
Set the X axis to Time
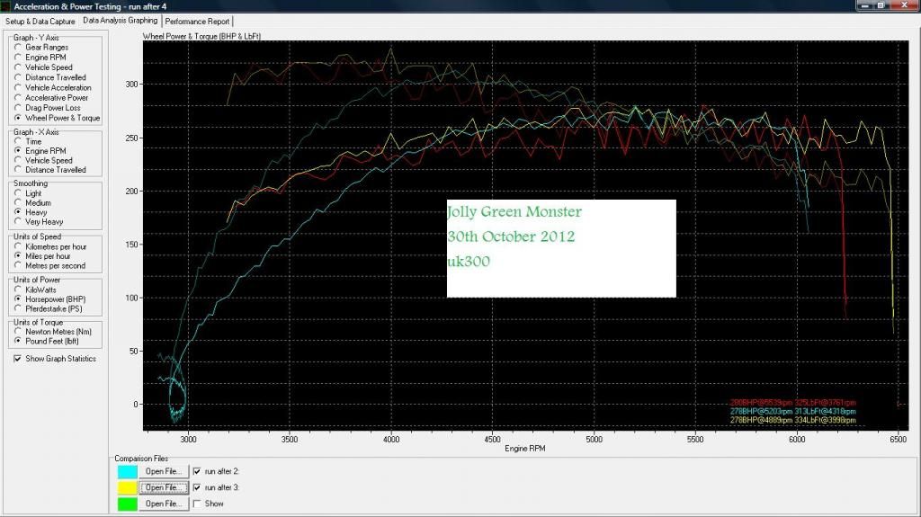19,142
